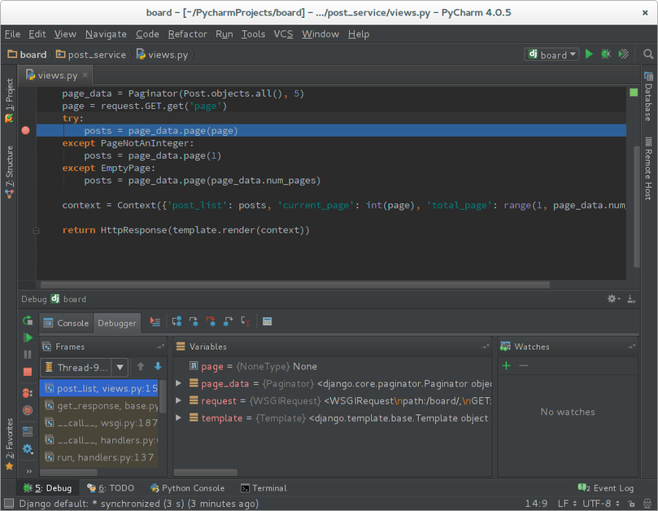
Task: Open the Thread-9 selector dropdown
Action: [84, 368]
